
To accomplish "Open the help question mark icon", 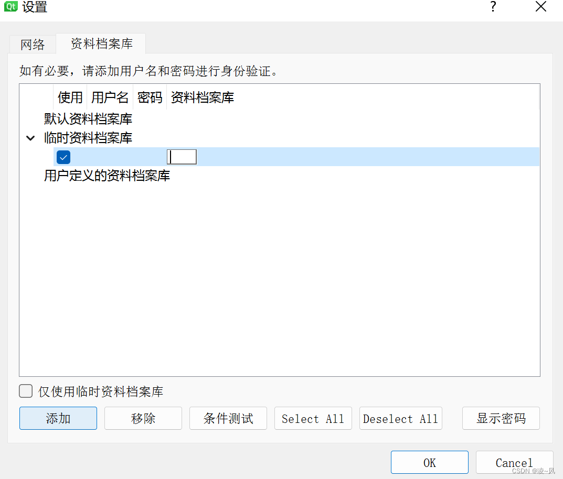I will 493,7.
